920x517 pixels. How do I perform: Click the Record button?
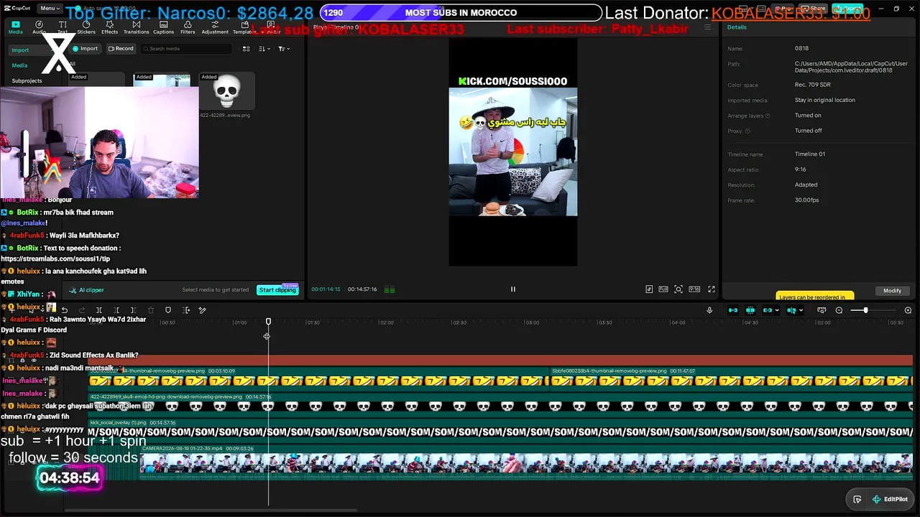[x=121, y=49]
